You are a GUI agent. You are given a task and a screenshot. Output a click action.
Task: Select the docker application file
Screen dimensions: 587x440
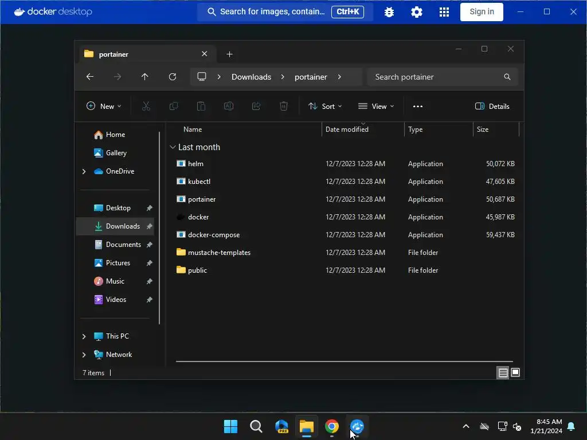tap(345, 217)
